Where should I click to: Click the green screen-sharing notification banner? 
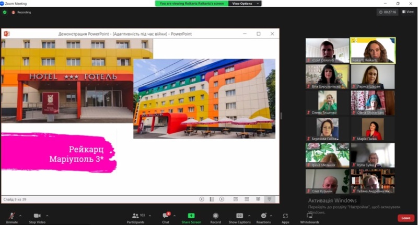point(192,4)
